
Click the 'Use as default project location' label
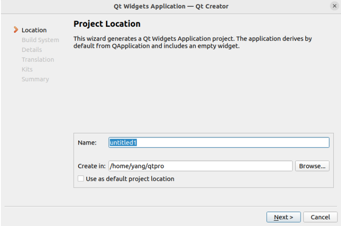130,179
